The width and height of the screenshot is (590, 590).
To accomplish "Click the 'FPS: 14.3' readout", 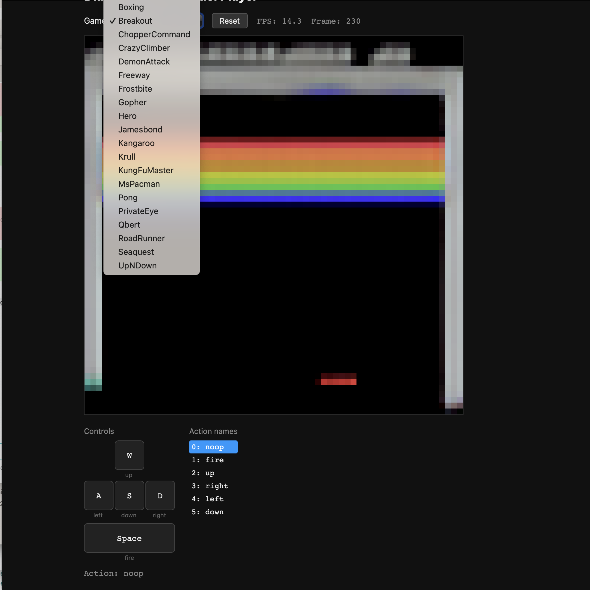I will click(x=279, y=21).
